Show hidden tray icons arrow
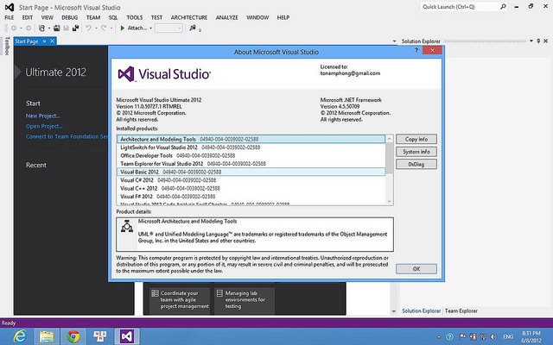Viewport: 553px width, 345px height. (439, 337)
